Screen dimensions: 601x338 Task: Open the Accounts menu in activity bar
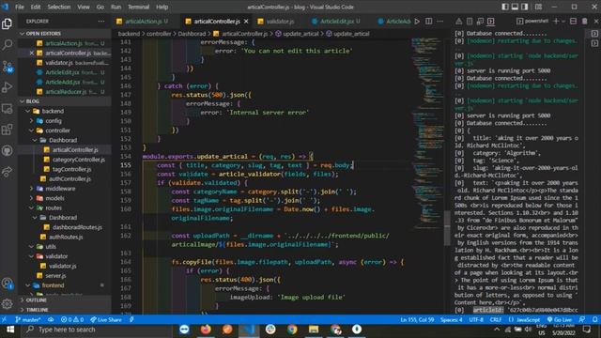click(7, 284)
